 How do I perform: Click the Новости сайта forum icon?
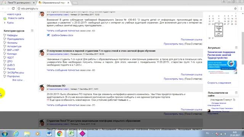click(5, 19)
